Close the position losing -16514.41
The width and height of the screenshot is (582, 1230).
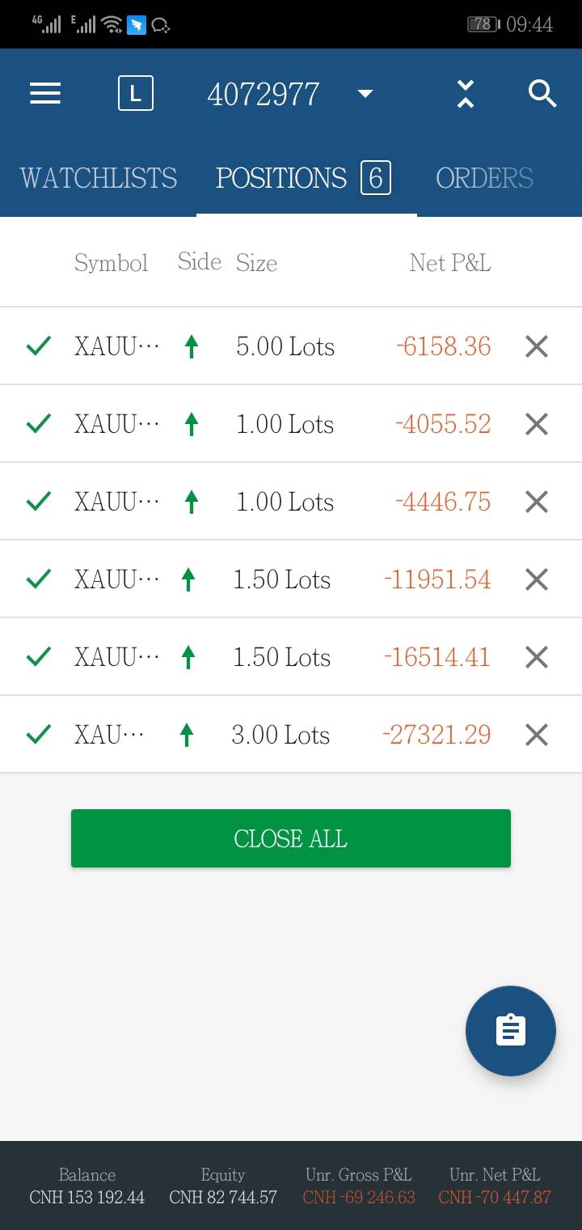pos(537,657)
